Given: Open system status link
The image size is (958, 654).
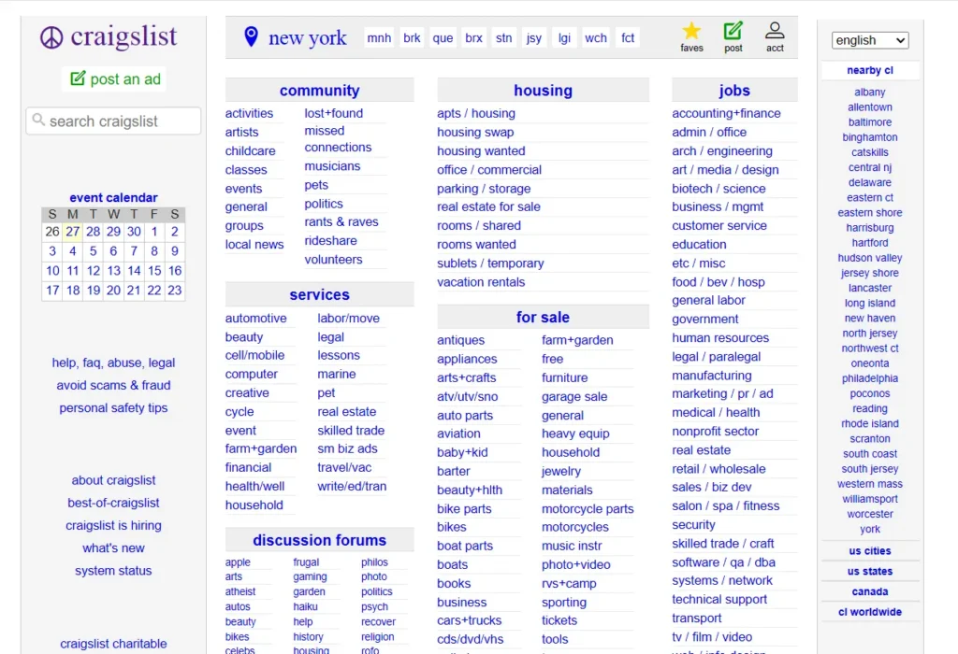Looking at the screenshot, I should coord(113,571).
